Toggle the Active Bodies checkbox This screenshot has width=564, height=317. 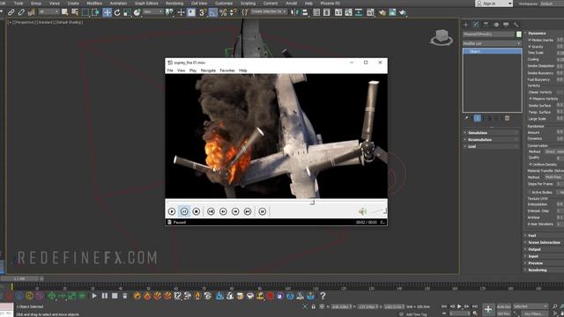[530, 192]
